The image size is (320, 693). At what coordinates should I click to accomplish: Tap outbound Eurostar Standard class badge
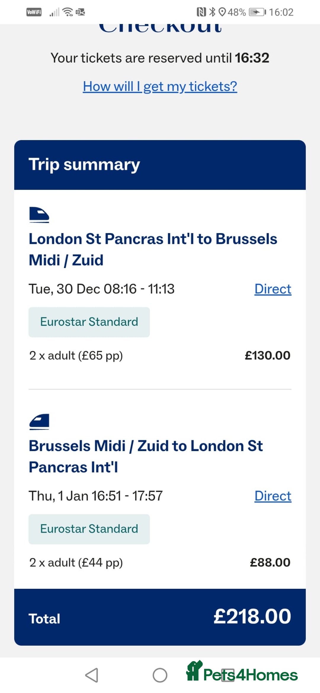pos(89,322)
